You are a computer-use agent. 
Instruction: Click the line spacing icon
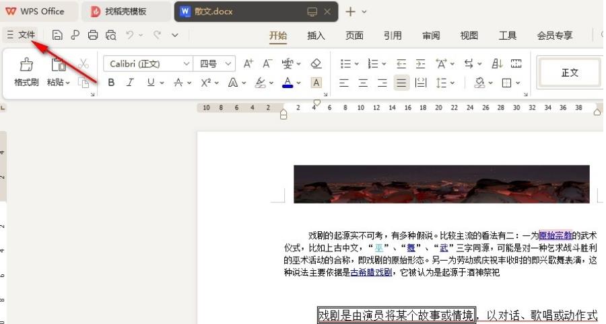click(x=441, y=83)
